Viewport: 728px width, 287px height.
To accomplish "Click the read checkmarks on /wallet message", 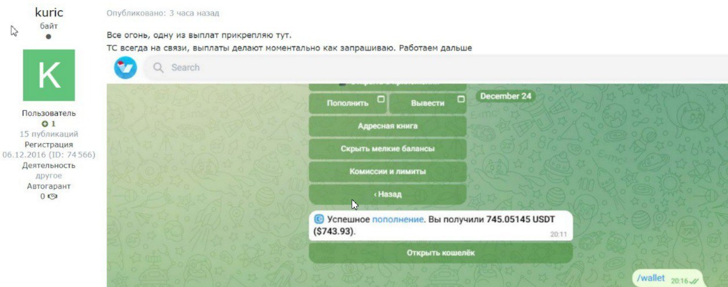I will [694, 280].
